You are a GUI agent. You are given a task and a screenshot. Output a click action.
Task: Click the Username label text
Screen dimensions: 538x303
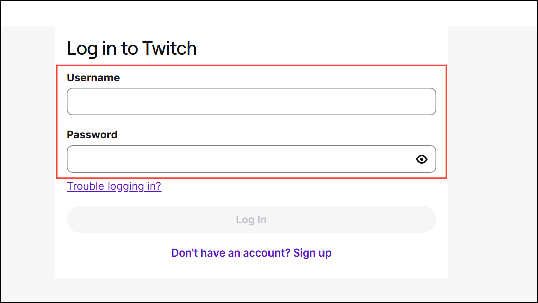(x=93, y=78)
